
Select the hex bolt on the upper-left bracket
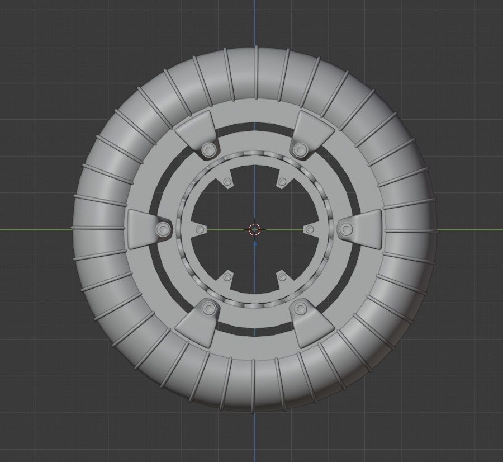(x=208, y=149)
